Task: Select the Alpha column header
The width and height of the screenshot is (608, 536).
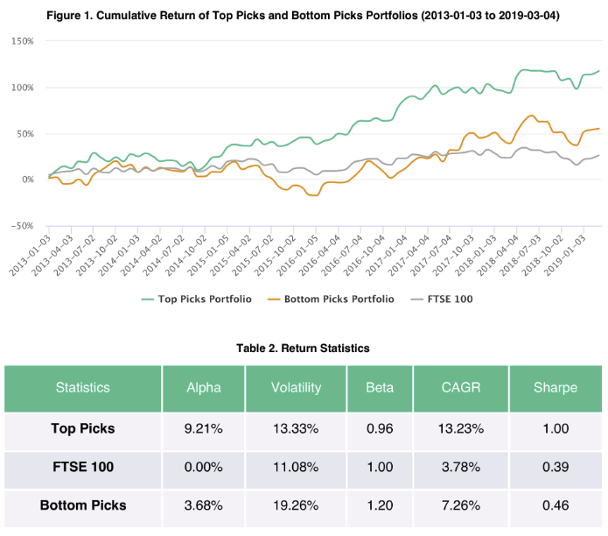Action: coord(203,387)
